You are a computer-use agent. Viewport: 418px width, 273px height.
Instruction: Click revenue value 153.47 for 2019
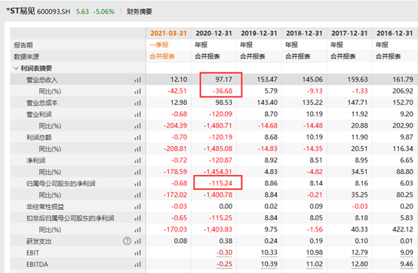(267, 79)
